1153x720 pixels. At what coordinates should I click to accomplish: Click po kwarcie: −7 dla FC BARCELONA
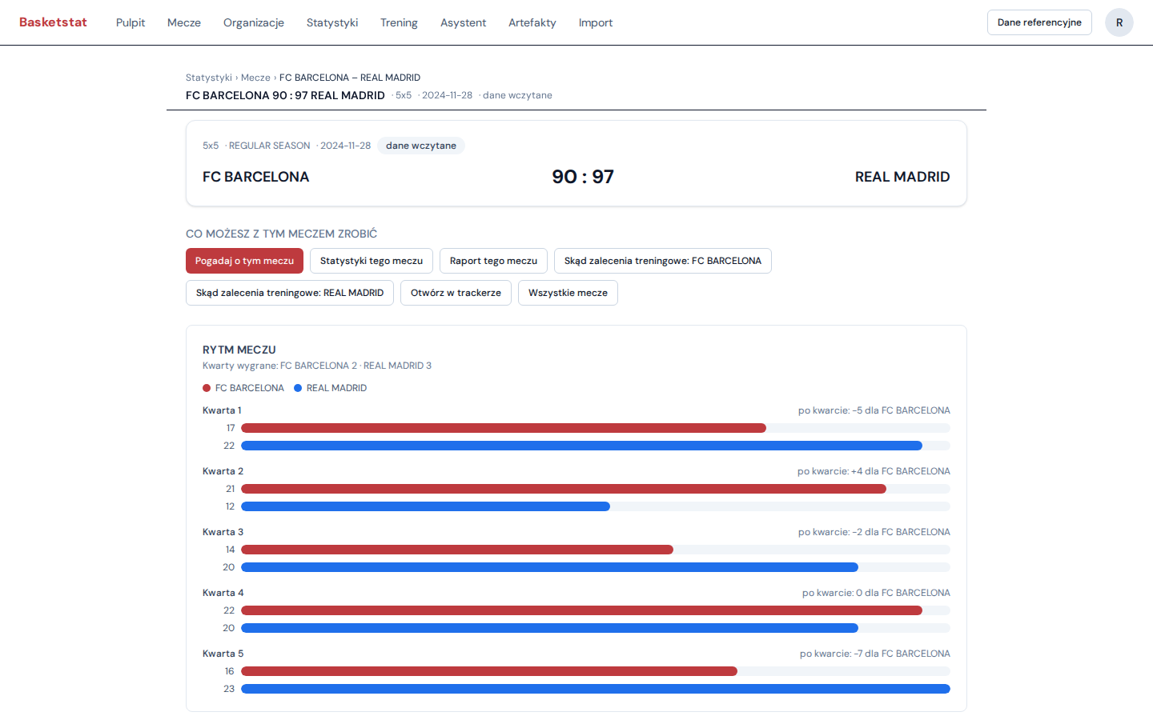coord(875,654)
